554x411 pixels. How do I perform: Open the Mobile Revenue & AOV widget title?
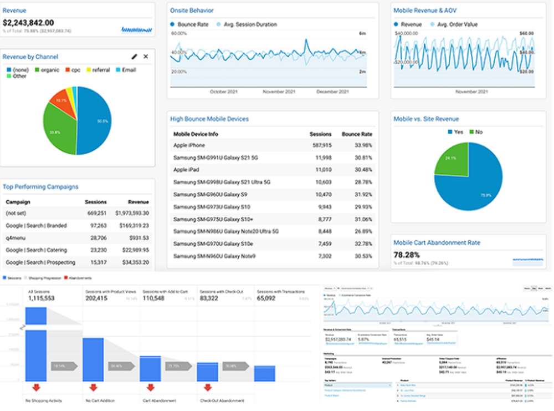click(x=425, y=11)
